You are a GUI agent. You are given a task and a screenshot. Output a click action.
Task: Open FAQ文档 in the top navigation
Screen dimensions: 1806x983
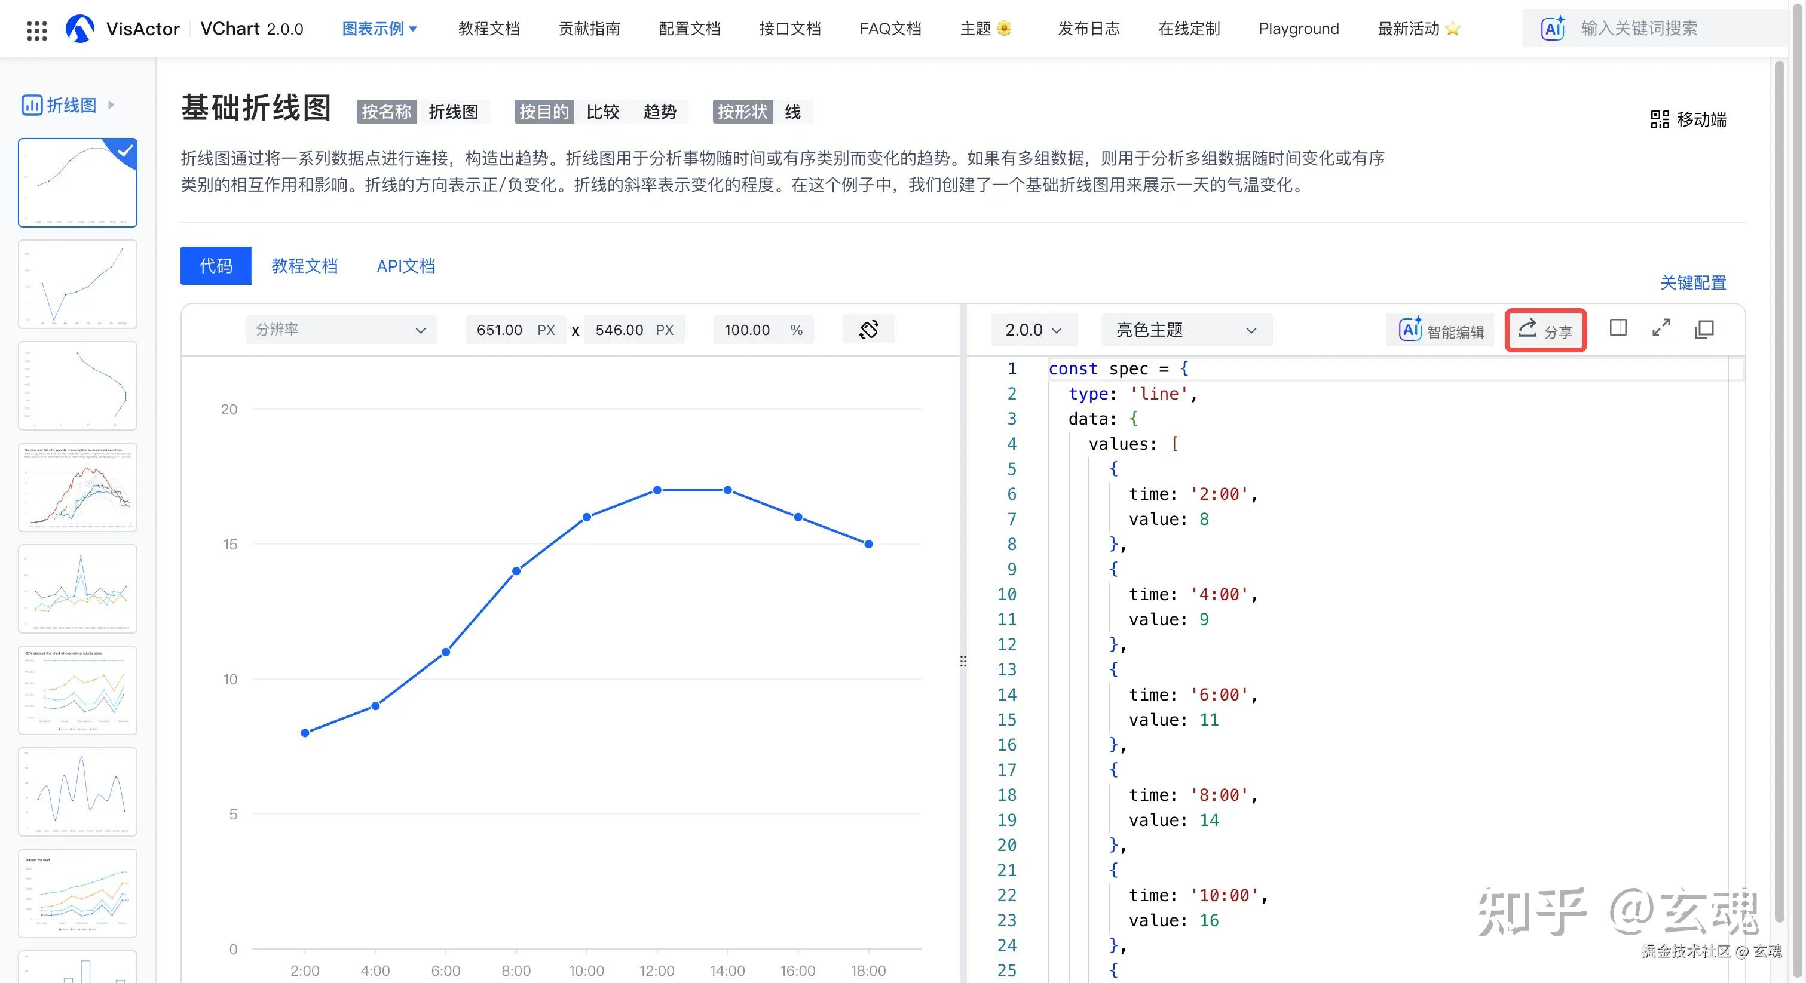pyautogui.click(x=890, y=29)
